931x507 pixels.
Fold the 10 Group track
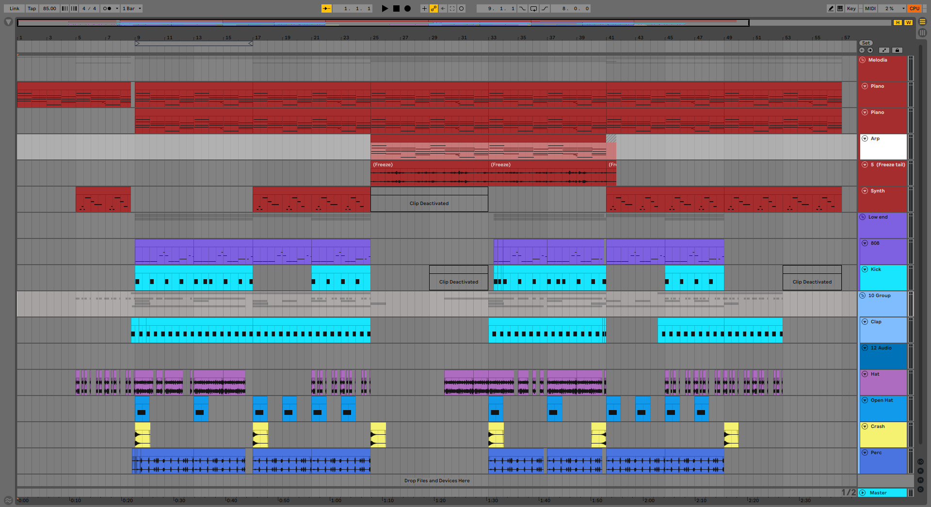coord(863,296)
